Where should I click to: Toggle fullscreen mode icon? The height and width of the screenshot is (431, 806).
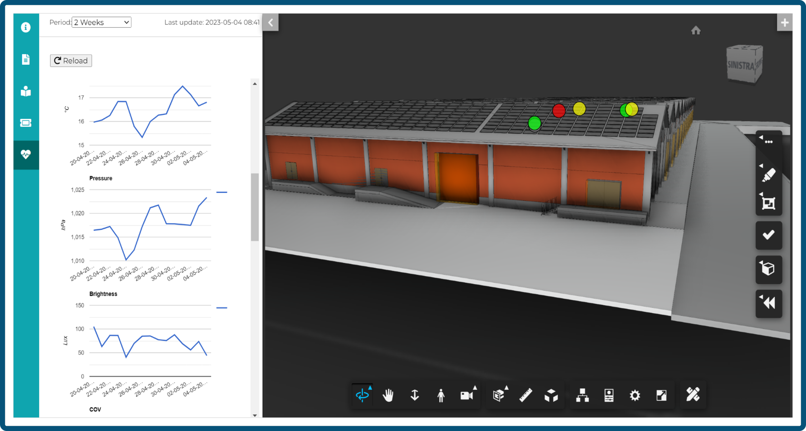pyautogui.click(x=661, y=395)
